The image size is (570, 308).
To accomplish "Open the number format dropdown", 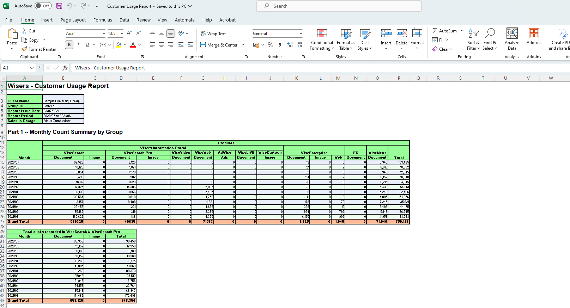I will pos(301,33).
